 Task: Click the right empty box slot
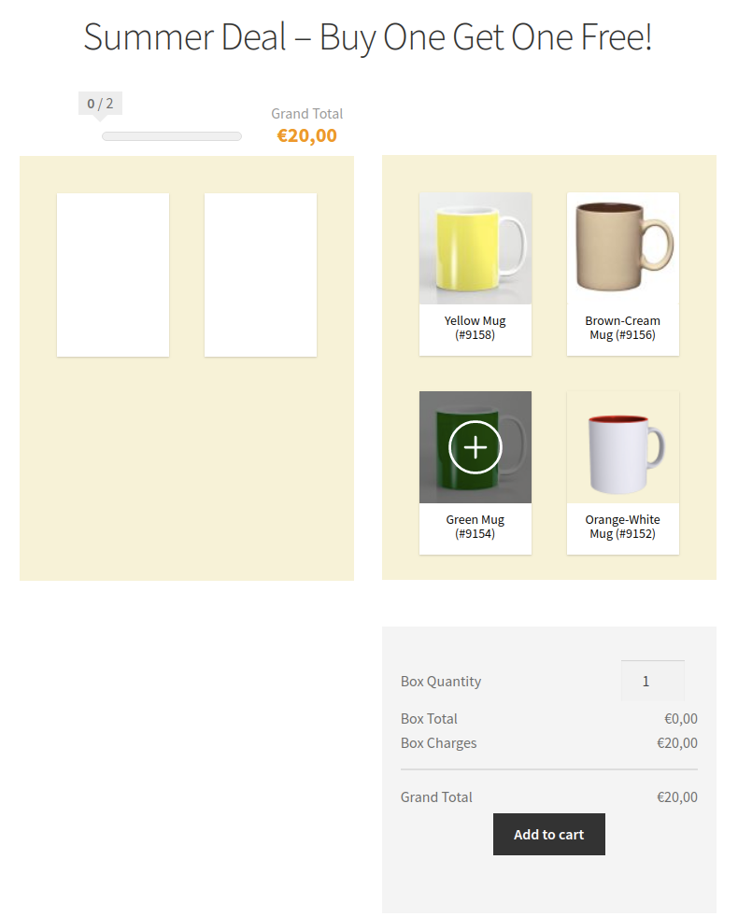(x=261, y=275)
